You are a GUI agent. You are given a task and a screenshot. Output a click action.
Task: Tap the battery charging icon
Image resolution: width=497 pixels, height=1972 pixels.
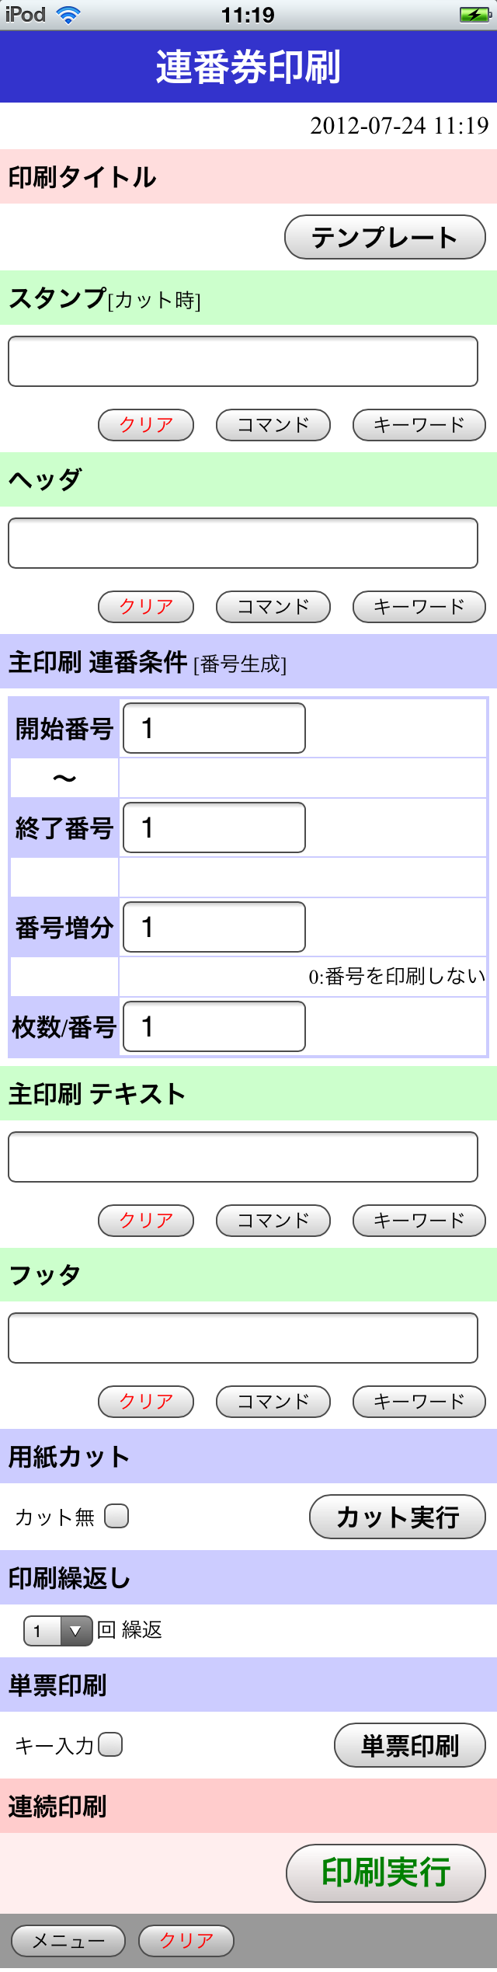[474, 15]
